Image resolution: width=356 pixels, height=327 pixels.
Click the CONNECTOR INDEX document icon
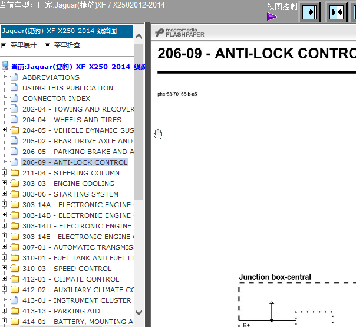coord(14,98)
